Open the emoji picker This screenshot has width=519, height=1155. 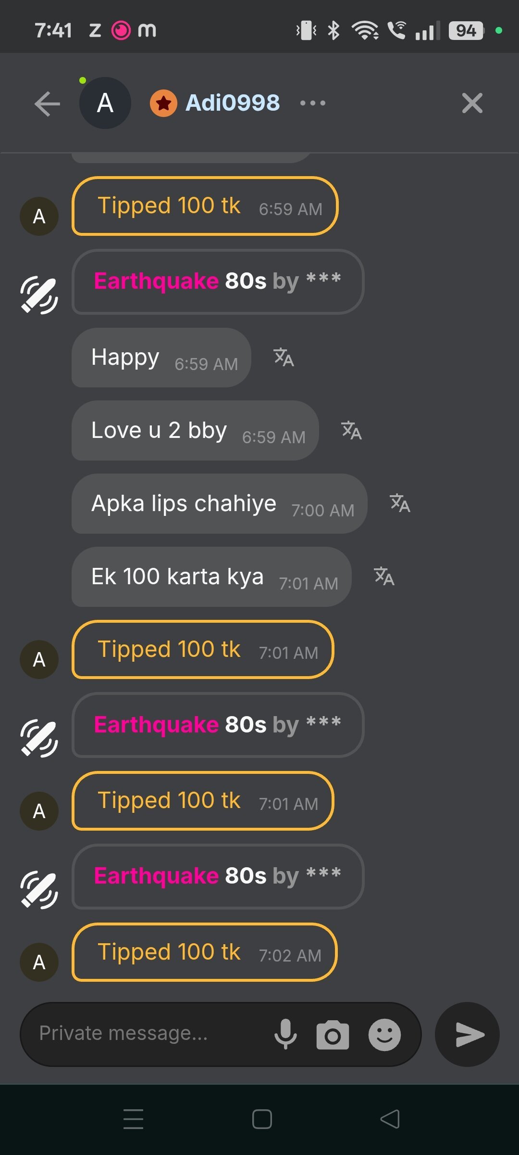(x=384, y=1035)
